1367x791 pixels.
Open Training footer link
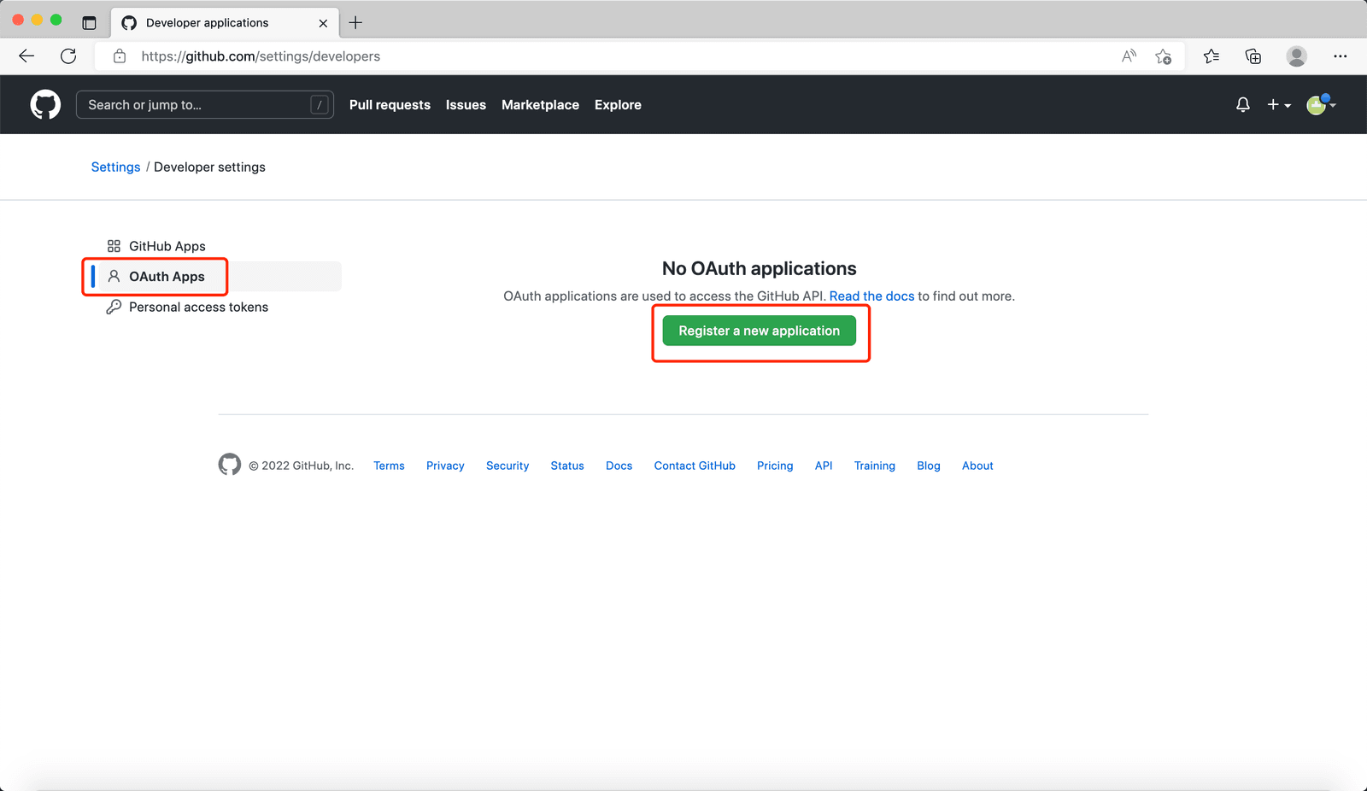tap(875, 466)
